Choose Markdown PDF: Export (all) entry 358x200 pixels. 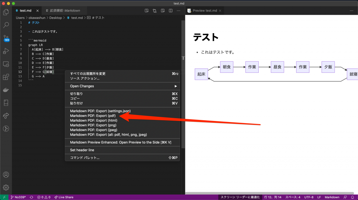pos(122,135)
